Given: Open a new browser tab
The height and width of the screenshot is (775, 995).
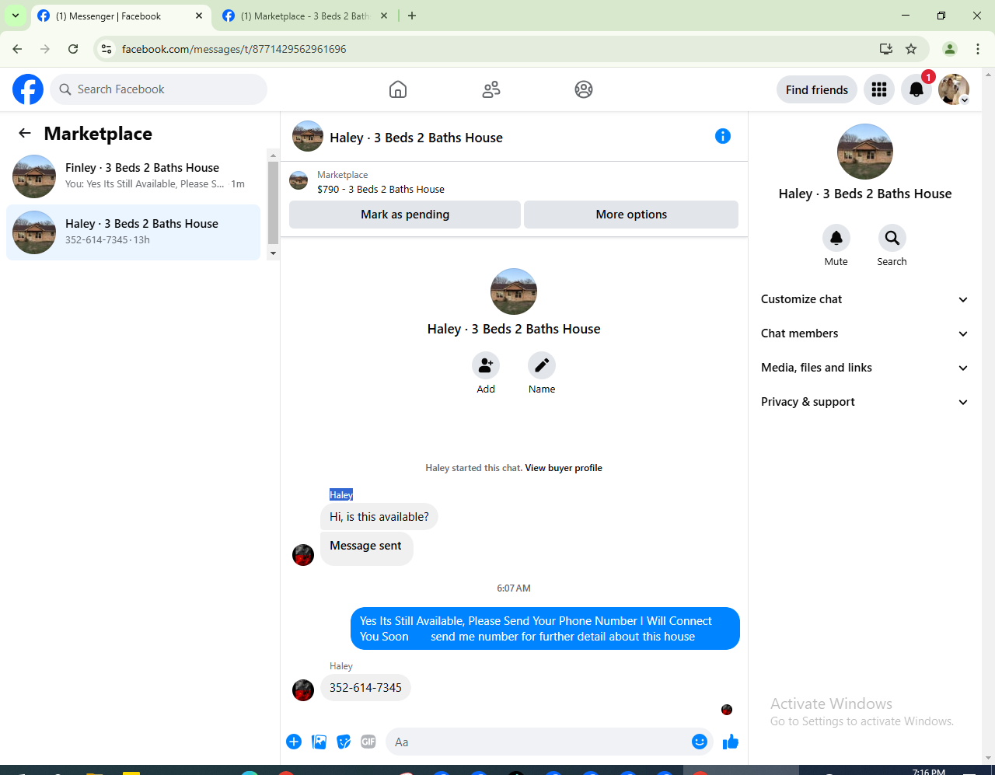Looking at the screenshot, I should coord(412,16).
